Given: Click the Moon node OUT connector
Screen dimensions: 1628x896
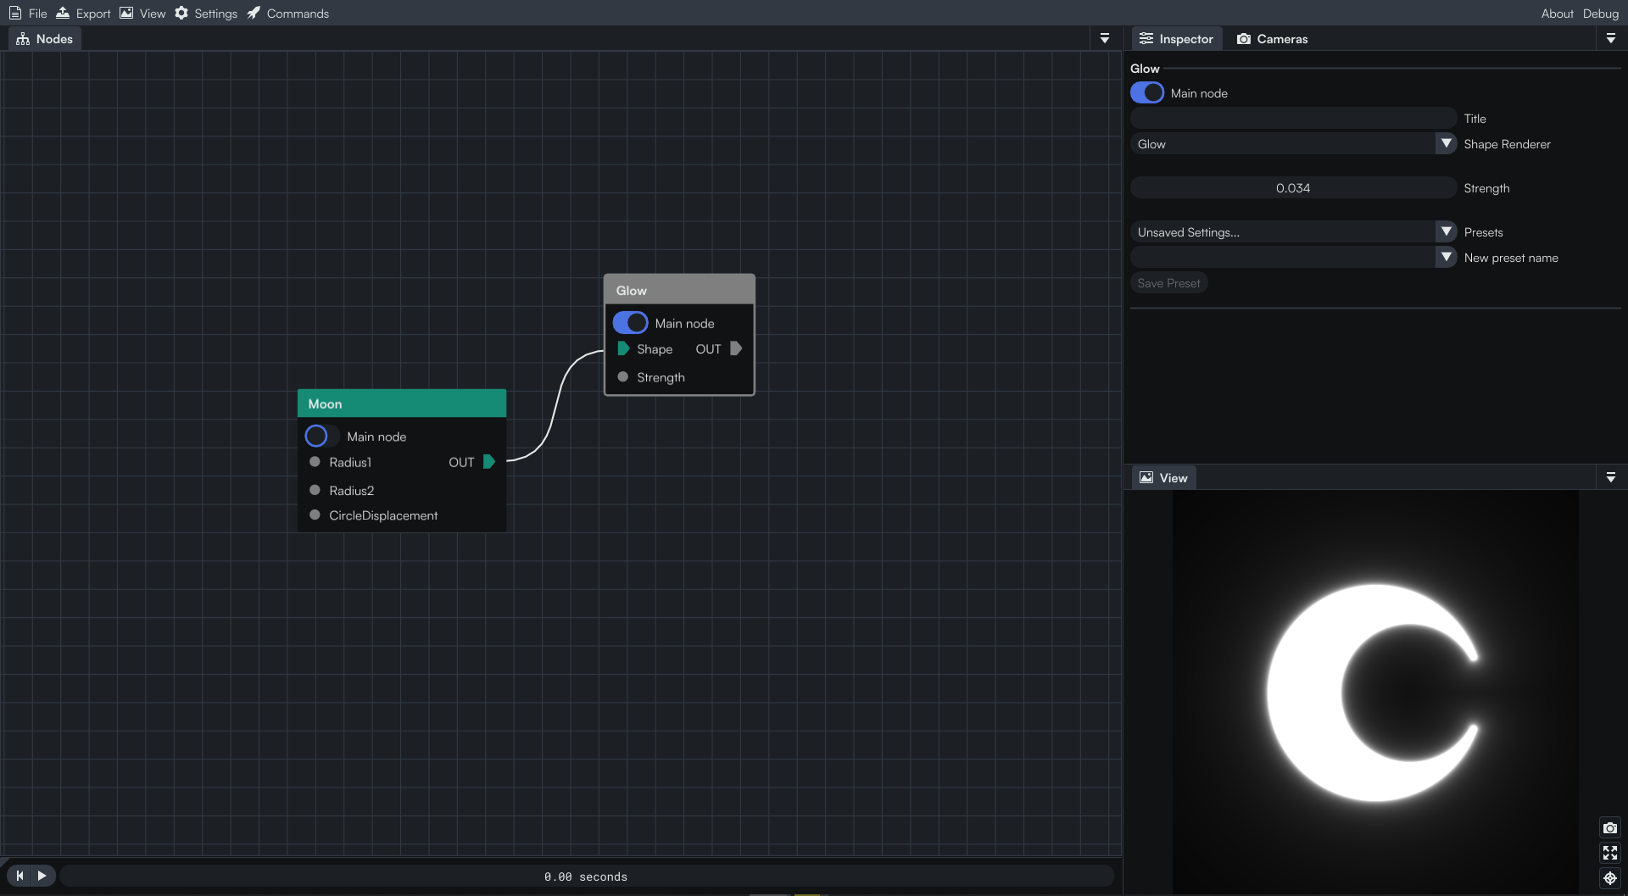Looking at the screenshot, I should point(488,462).
